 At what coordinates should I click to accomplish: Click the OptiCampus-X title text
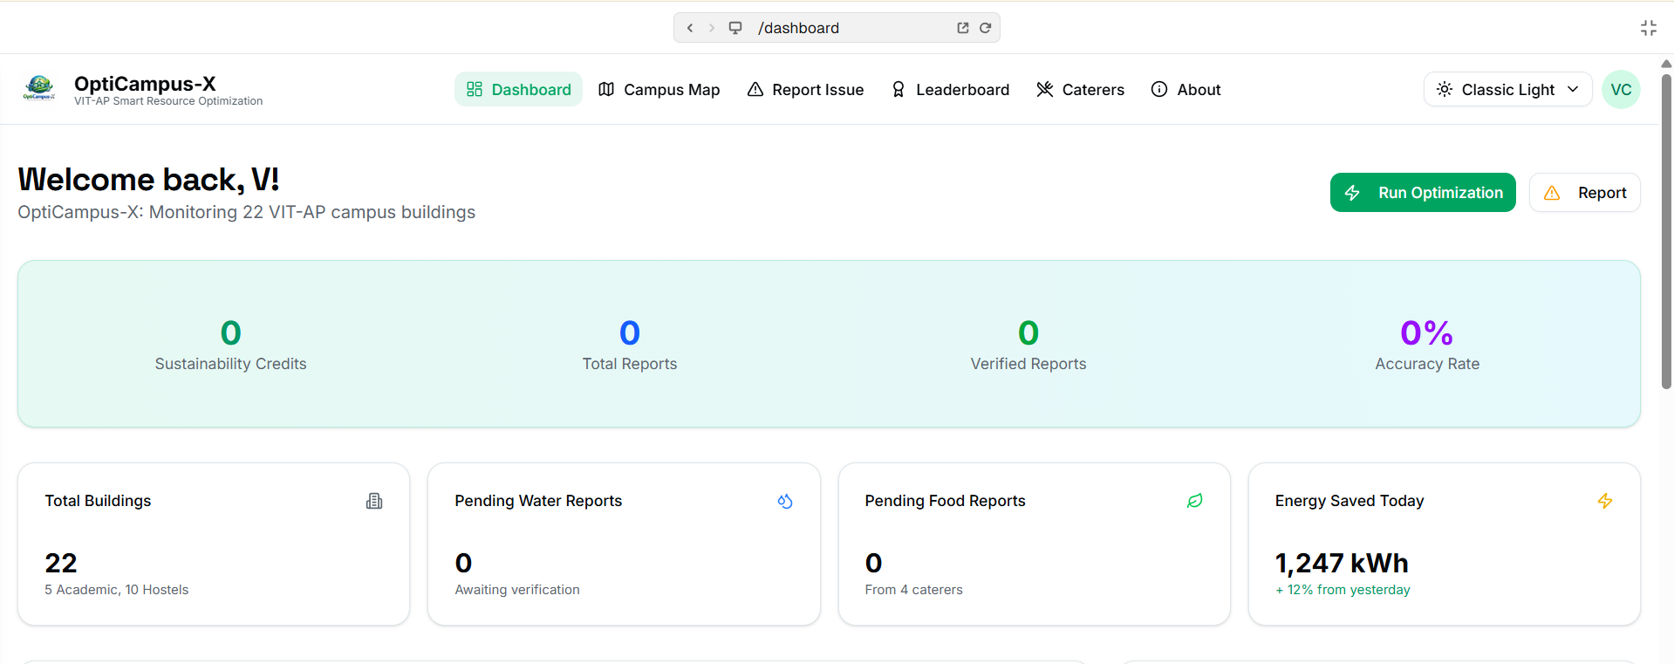[x=145, y=84]
